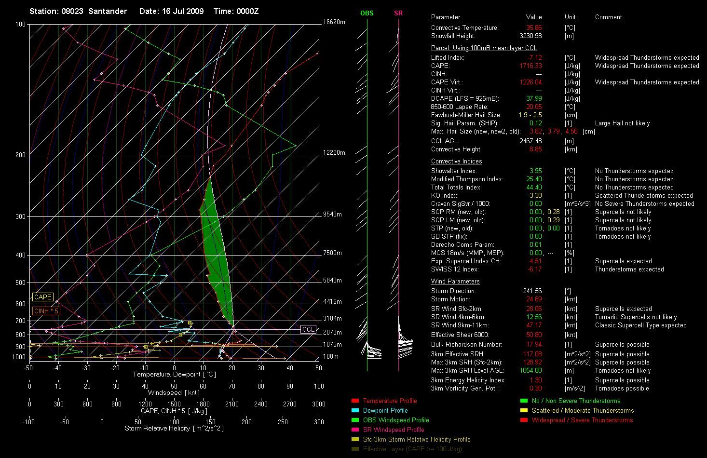The image size is (707, 458).
Task: Click the SR wind barb column header
Action: tap(398, 13)
